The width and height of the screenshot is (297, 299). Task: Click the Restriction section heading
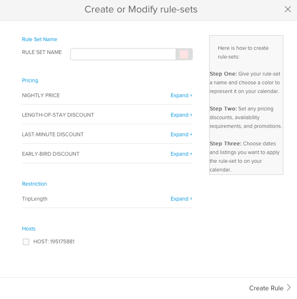click(35, 184)
